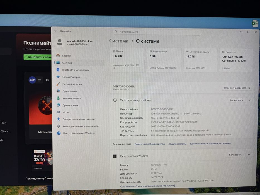The height and width of the screenshot is (195, 260).
Task: Click the Найти параметр search field
Action: click(x=157, y=32)
